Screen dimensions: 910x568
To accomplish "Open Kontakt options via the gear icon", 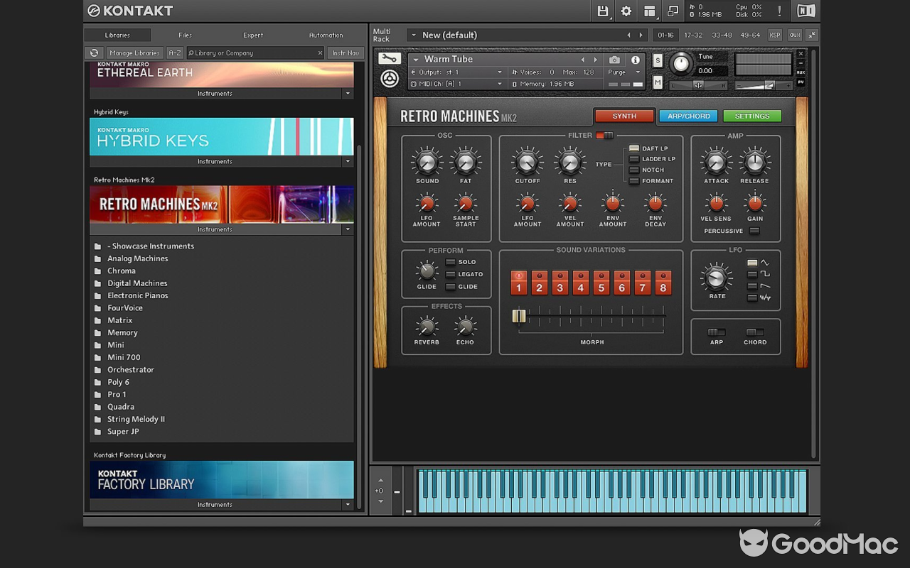I will click(x=626, y=11).
